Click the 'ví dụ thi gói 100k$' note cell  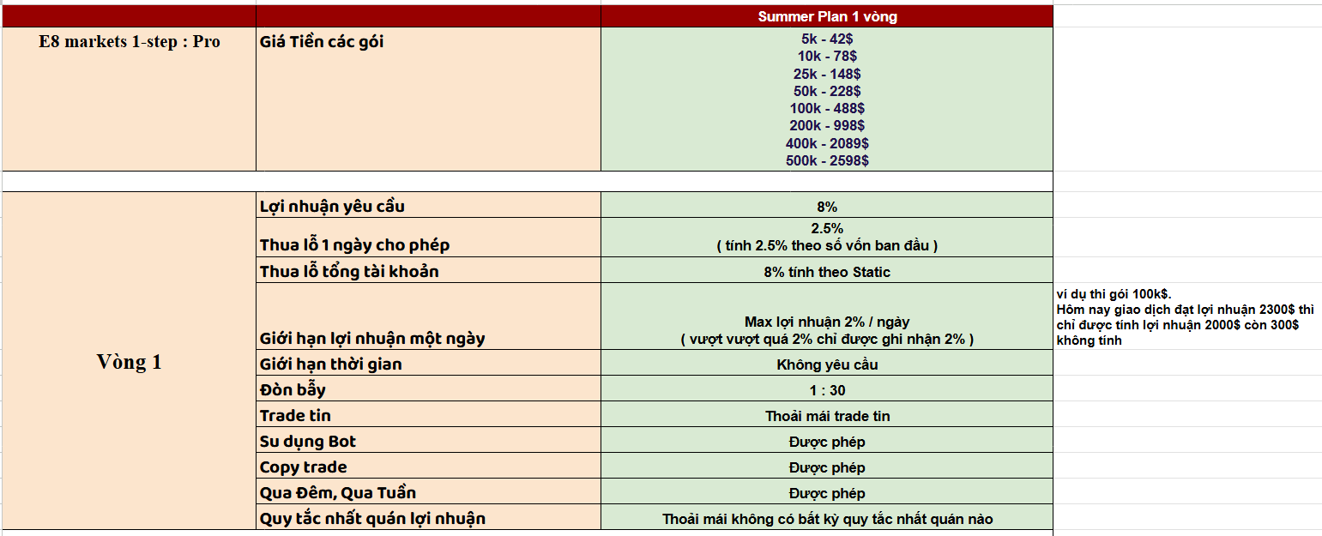(1187, 316)
